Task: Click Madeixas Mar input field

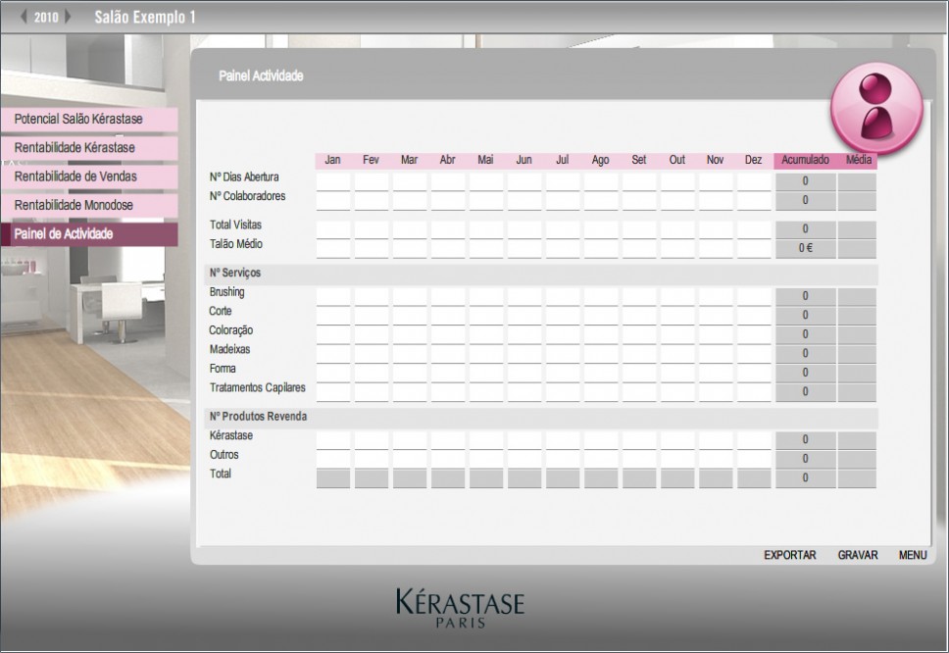Action: 409,353
